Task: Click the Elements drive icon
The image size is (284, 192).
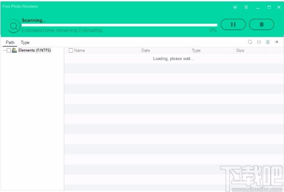Action: (14, 50)
